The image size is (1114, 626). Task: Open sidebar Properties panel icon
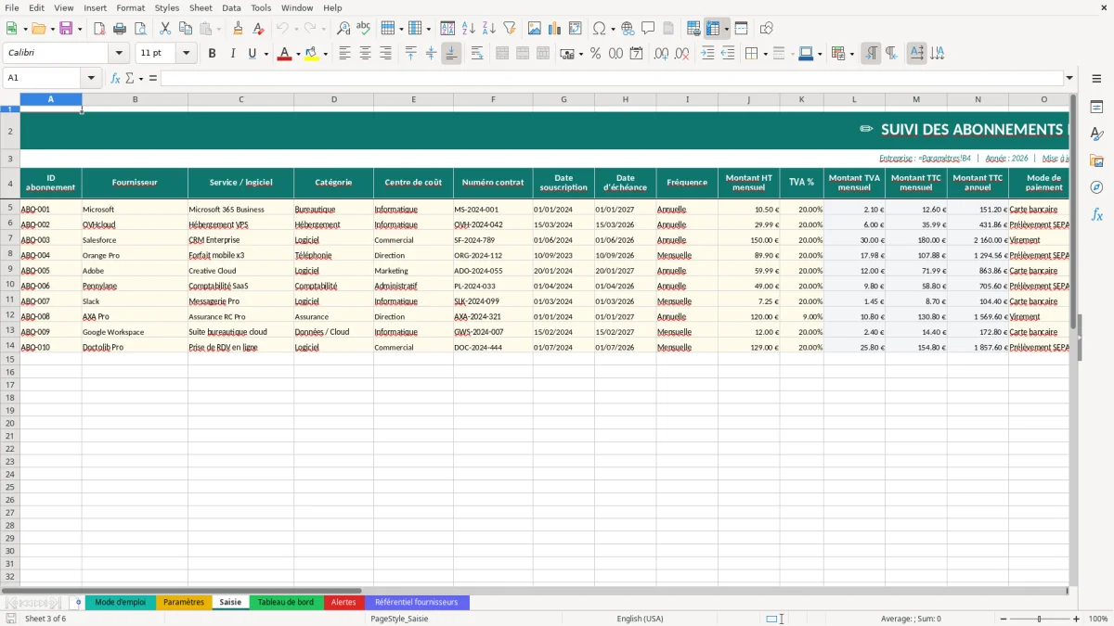1096,108
